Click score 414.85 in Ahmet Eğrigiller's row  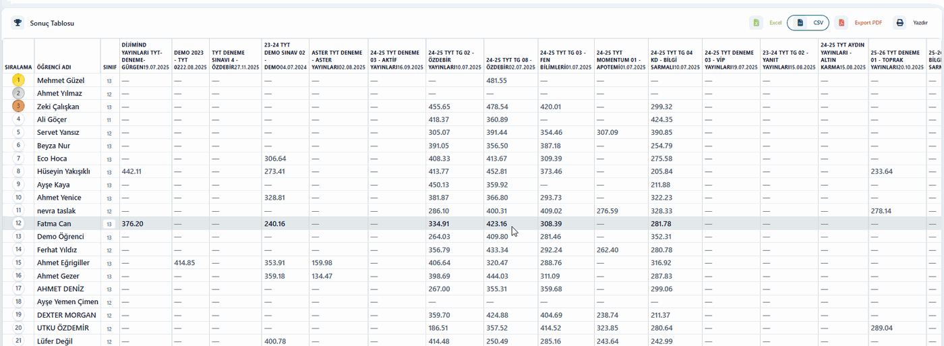(x=185, y=262)
